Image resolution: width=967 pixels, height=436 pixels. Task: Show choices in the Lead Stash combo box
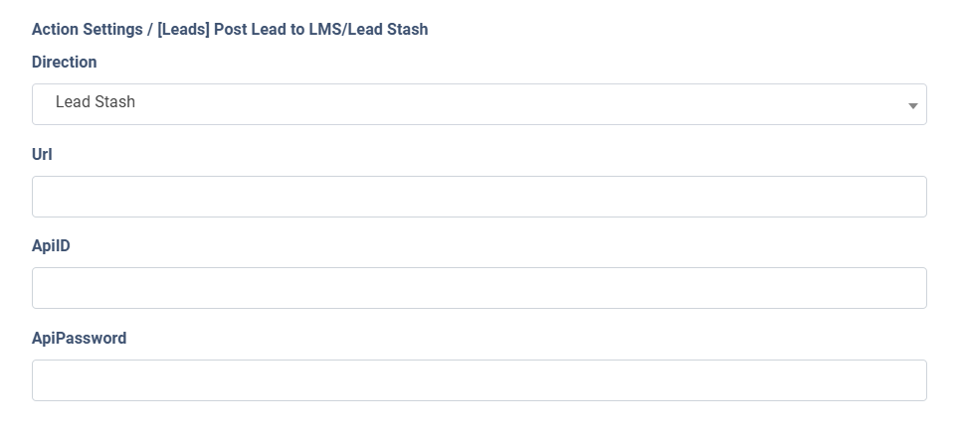[479, 104]
